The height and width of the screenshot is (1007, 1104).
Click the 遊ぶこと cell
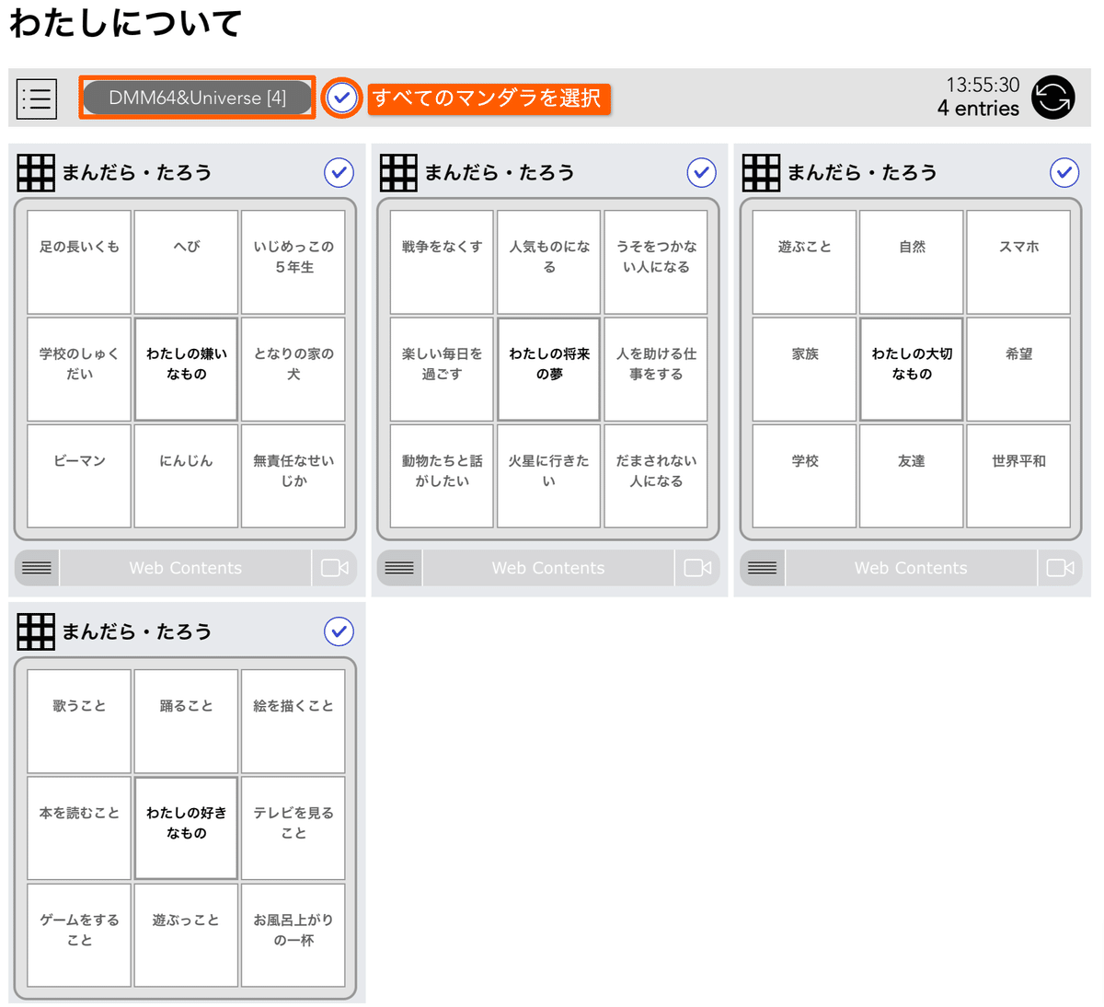coord(804,262)
